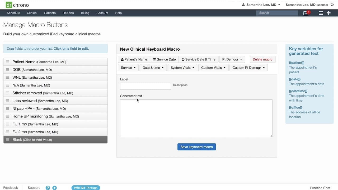This screenshot has width=338, height=190.
Task: Select the Home BP monitoring macro field
Action: 55,116
